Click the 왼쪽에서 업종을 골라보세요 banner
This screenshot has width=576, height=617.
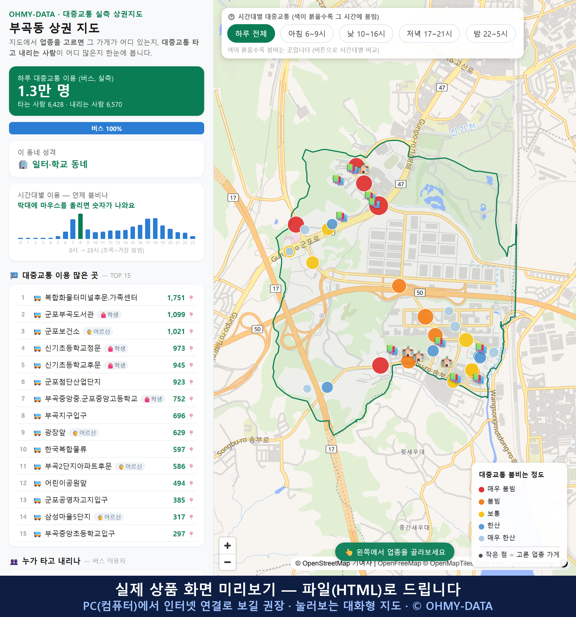click(394, 552)
